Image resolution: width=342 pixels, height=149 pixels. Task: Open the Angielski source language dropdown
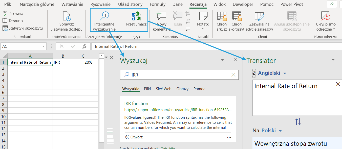(272, 73)
